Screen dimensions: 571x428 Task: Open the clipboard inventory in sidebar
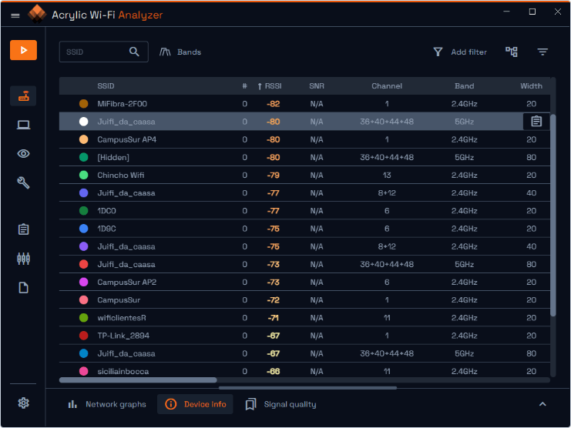tap(23, 229)
